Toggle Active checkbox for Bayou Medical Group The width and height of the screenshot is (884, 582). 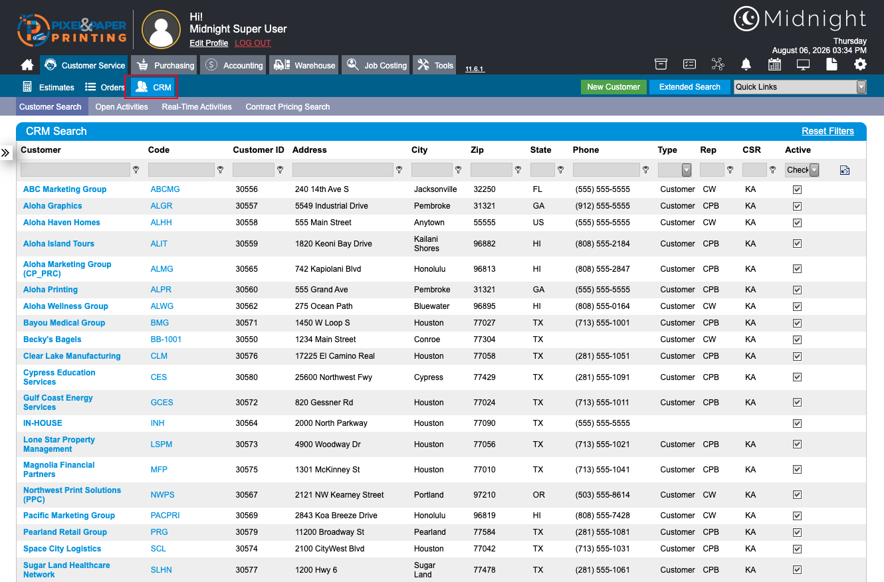click(798, 323)
